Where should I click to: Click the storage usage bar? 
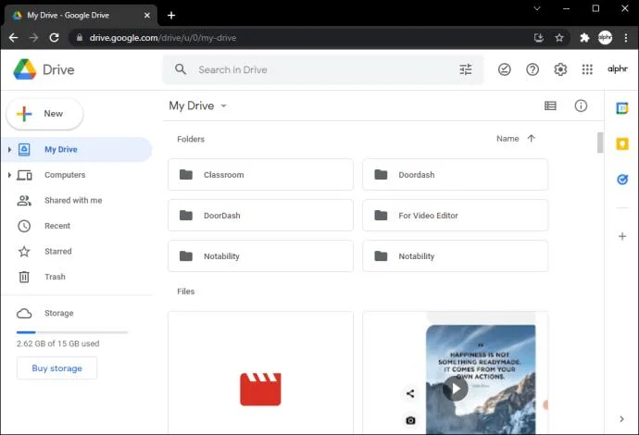[x=72, y=332]
